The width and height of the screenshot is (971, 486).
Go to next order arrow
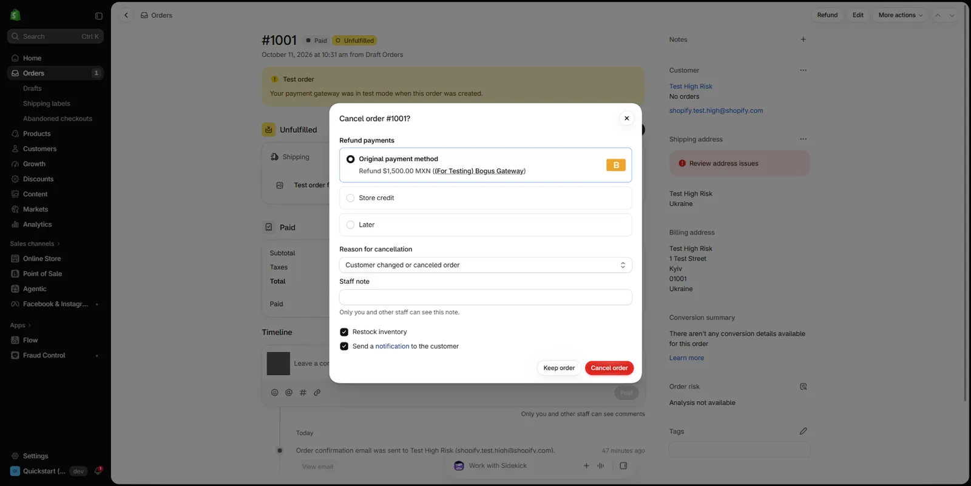(x=952, y=15)
